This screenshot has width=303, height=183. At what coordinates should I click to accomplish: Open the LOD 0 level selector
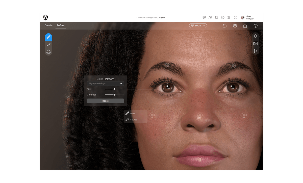click(x=198, y=25)
